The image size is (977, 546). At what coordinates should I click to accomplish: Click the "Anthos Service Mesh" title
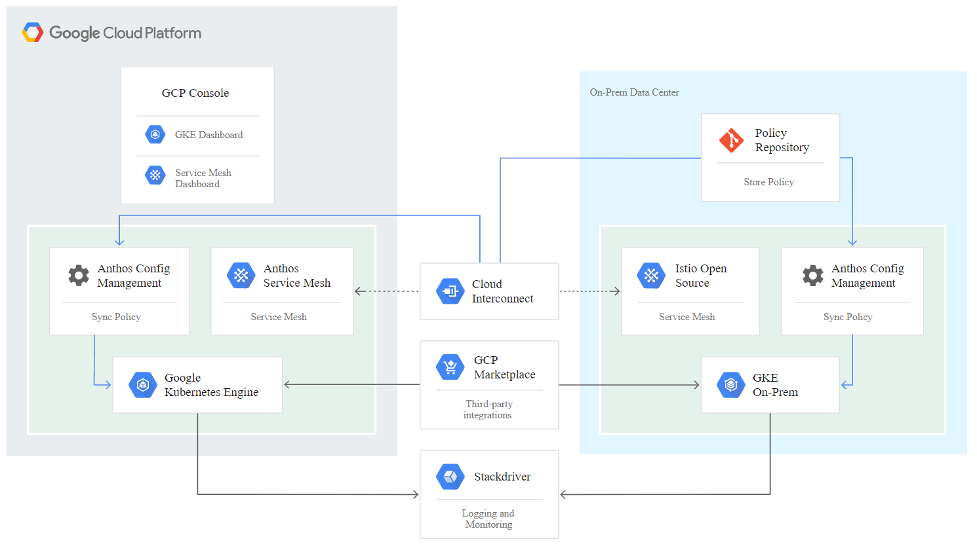point(297,276)
